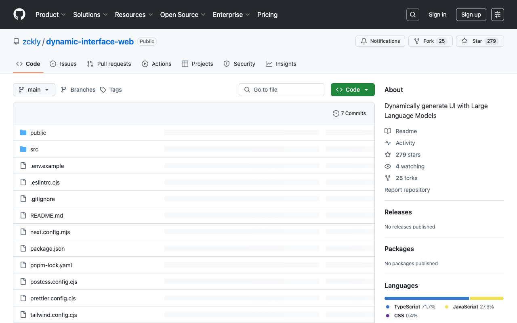This screenshot has width=517, height=323.
Task: Open the pnpm-lock.yaml file name
Action: coord(51,265)
